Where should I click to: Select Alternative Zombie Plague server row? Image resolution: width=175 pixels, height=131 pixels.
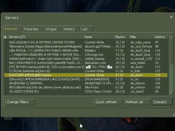pos(86,46)
